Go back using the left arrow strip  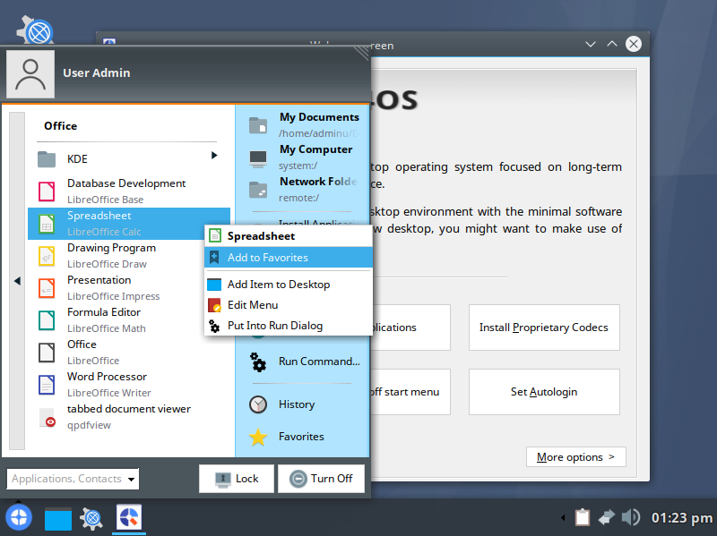coord(17,281)
